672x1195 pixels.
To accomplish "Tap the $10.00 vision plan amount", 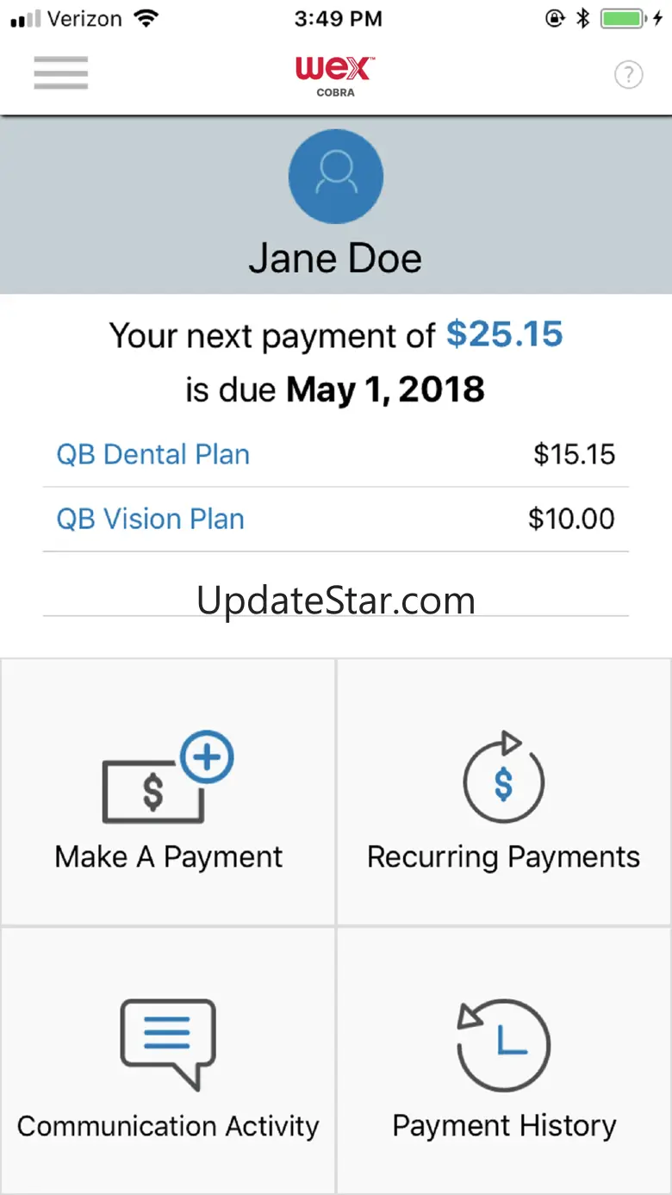I will [571, 519].
